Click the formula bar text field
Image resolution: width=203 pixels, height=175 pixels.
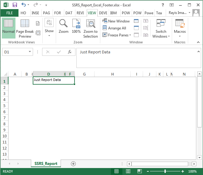click(138, 57)
